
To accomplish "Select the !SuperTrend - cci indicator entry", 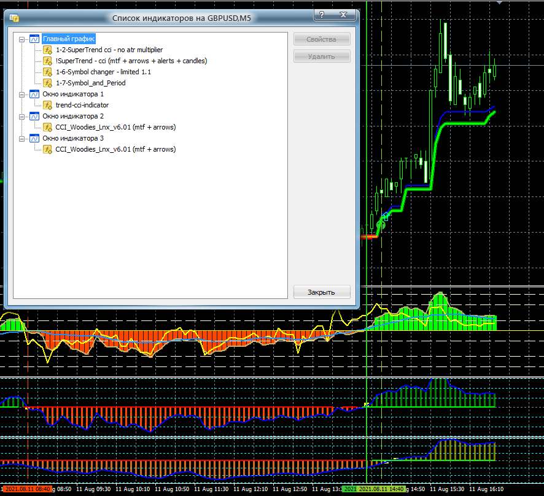I will coord(131,61).
